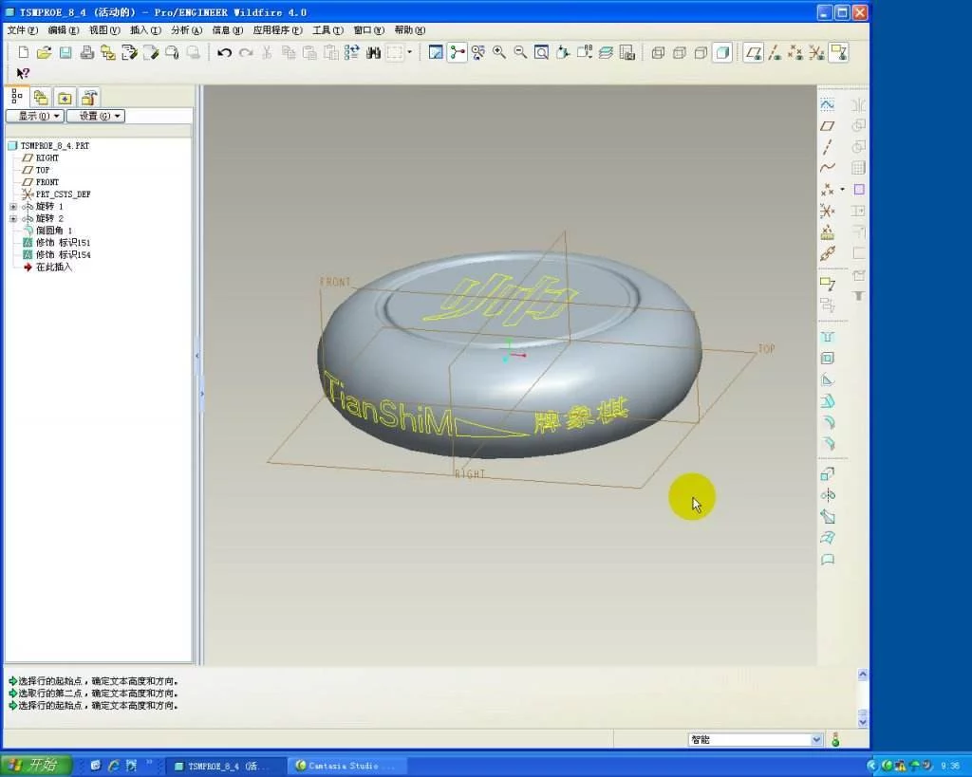Select the Rib tool
The image size is (972, 777).
pyautogui.click(x=827, y=379)
